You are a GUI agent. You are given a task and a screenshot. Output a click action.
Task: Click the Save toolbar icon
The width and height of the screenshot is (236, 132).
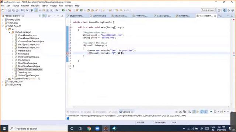pyautogui.click(x=9, y=10)
